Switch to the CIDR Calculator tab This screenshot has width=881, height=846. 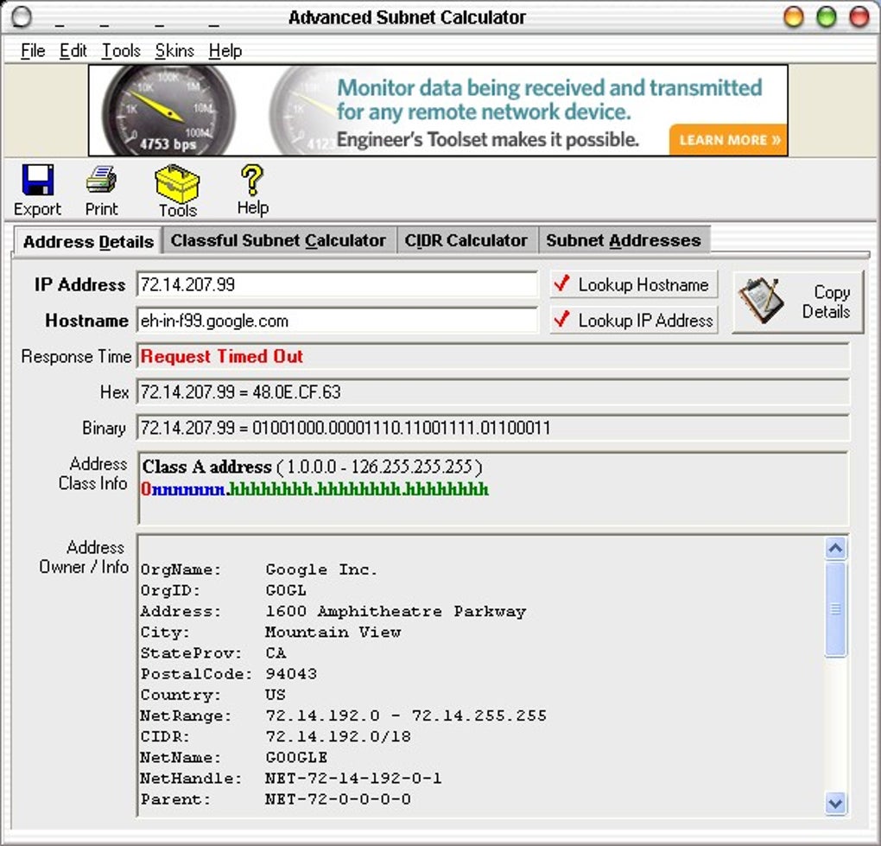466,240
